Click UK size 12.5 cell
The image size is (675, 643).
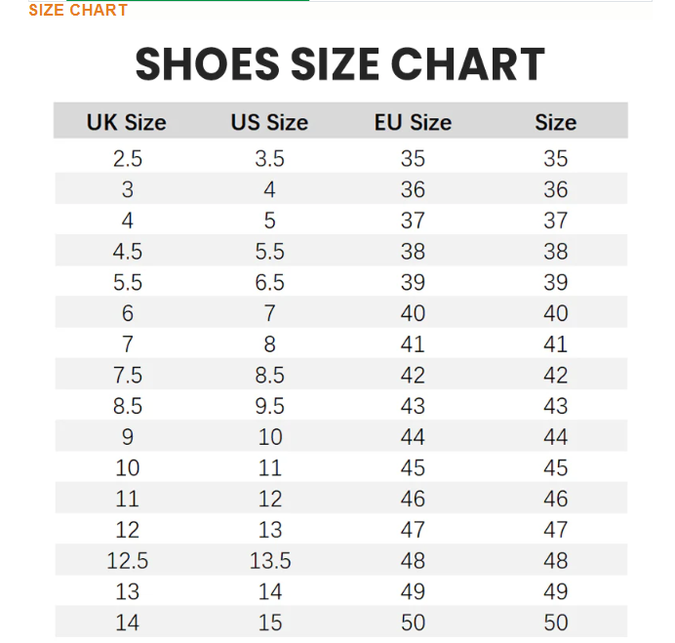point(127,561)
